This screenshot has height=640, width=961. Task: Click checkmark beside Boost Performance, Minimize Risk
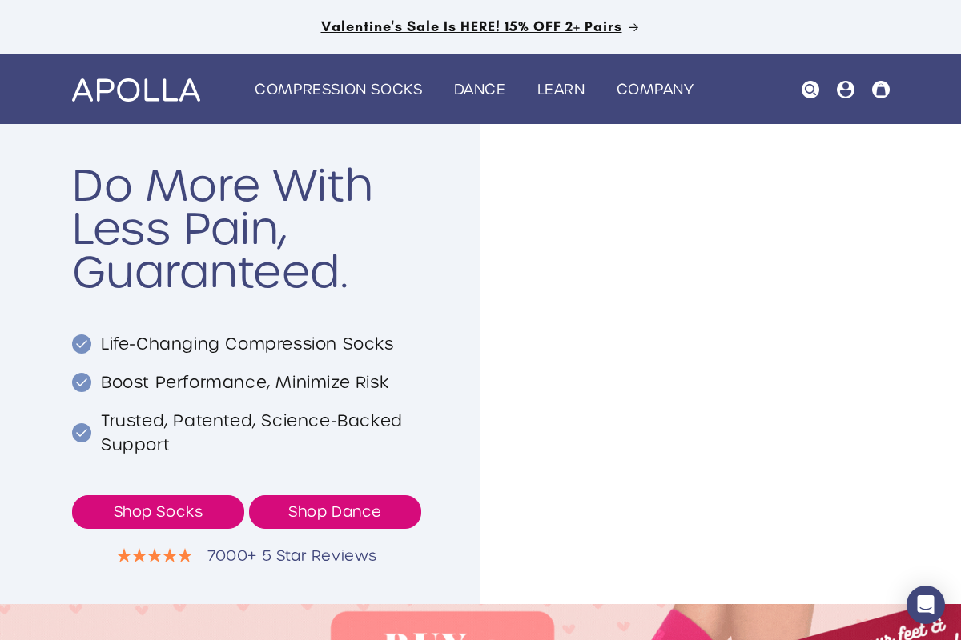(x=82, y=382)
